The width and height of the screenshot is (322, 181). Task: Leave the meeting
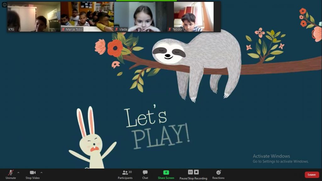[312, 175]
